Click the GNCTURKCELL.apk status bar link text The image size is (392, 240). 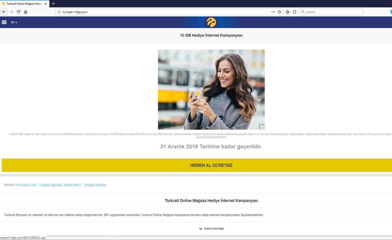(x=23, y=238)
